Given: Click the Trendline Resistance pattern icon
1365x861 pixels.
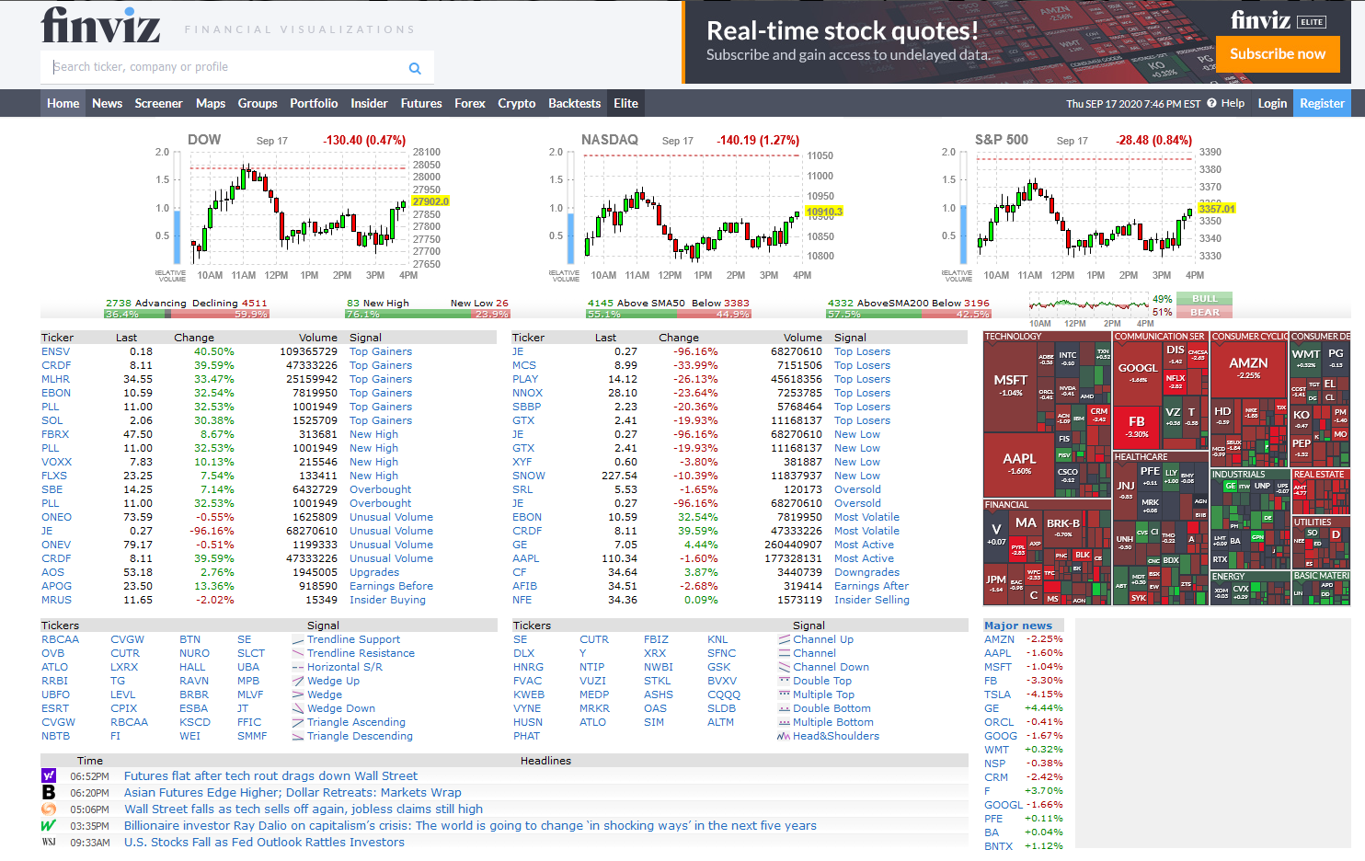Looking at the screenshot, I should click(x=298, y=654).
